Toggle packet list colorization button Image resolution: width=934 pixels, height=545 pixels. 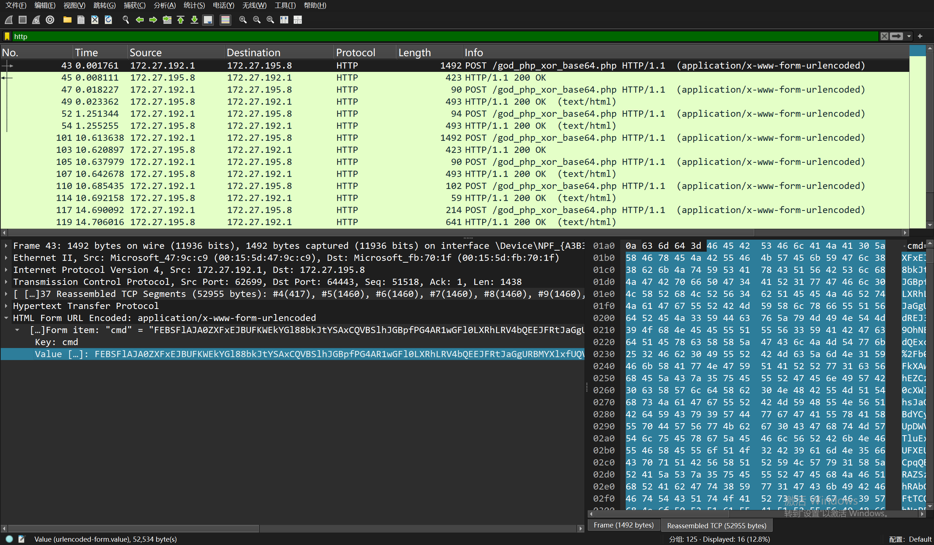tap(225, 20)
